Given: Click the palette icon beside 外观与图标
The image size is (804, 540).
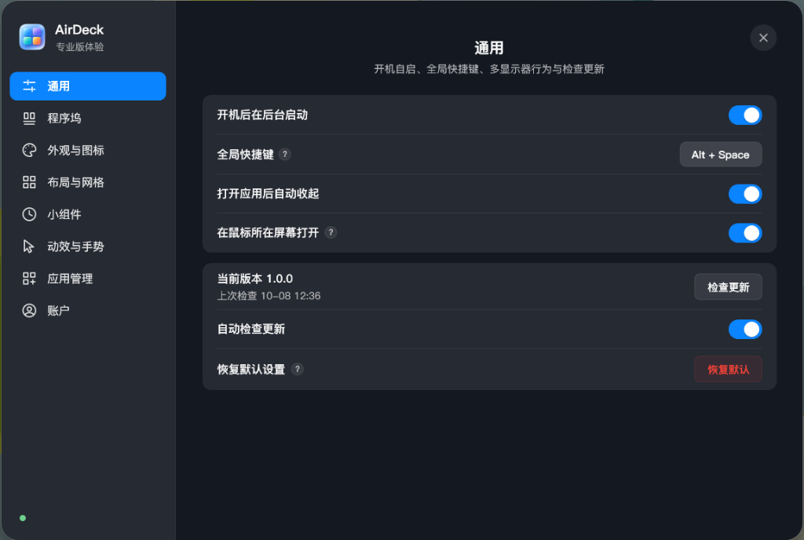Looking at the screenshot, I should [29, 150].
